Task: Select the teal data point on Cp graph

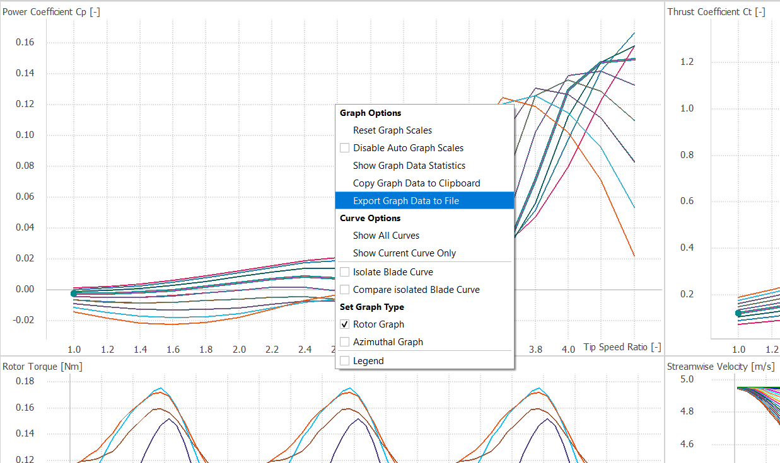Action: (x=74, y=294)
